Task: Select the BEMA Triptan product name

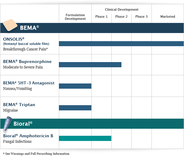Action: click(x=19, y=105)
